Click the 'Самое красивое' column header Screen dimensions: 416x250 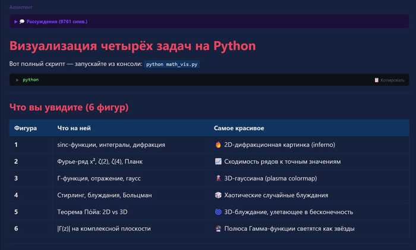point(239,128)
